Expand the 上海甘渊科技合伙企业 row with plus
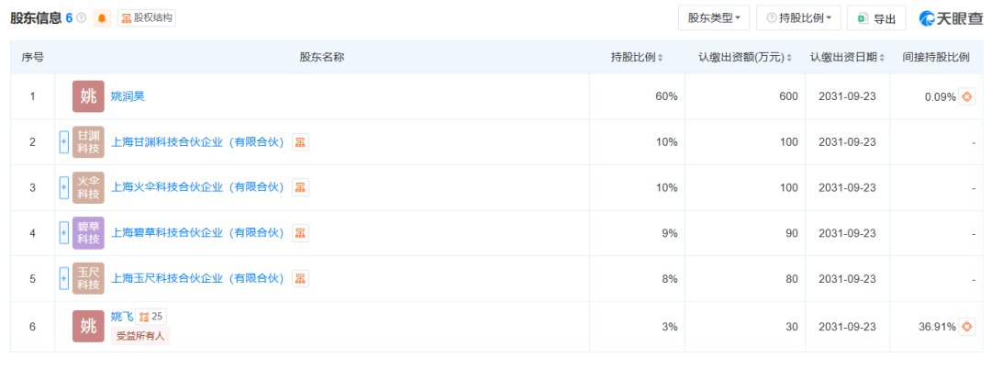The image size is (991, 369). (x=64, y=142)
